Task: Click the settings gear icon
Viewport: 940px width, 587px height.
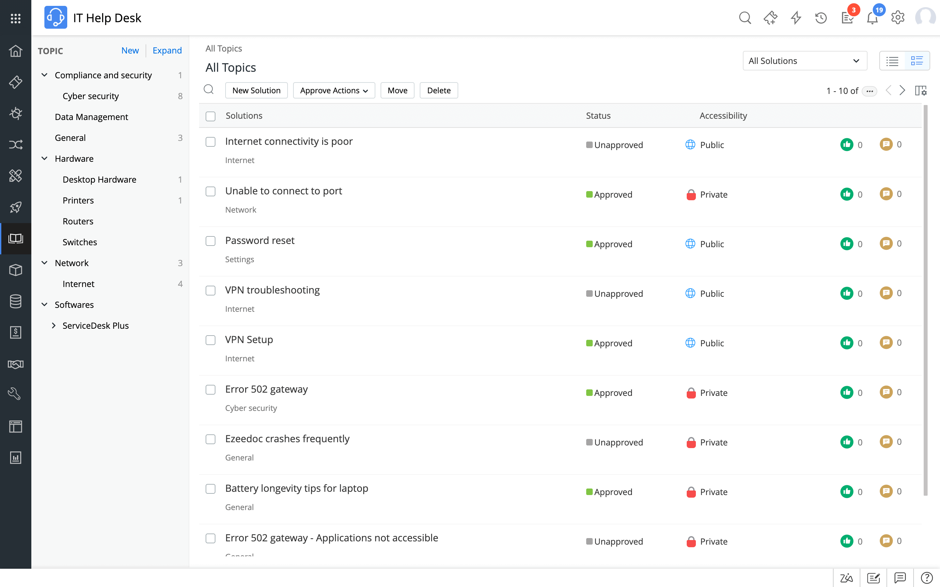Action: 897,18
